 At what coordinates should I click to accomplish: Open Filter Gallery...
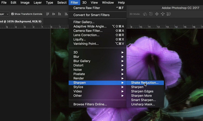pos(97,22)
